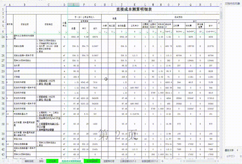Open the 合计 column S filter dropdown
This screenshot has height=164, width=242.
coord(215,32)
